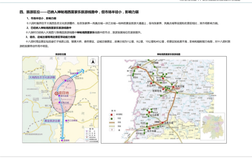The image size is (252, 159).
Task: Click the purple dot beside 张家界
Action: tap(77, 73)
